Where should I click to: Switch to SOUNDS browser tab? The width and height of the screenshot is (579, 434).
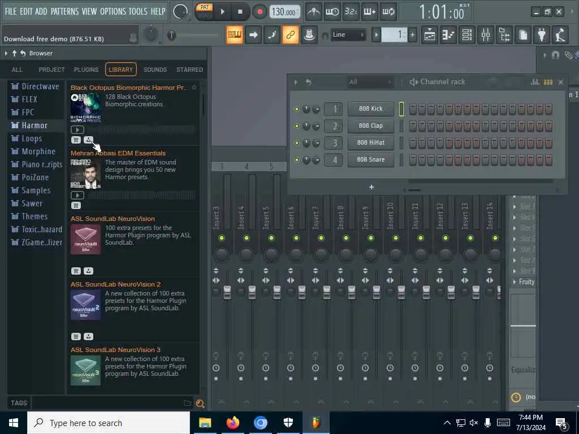tap(155, 70)
